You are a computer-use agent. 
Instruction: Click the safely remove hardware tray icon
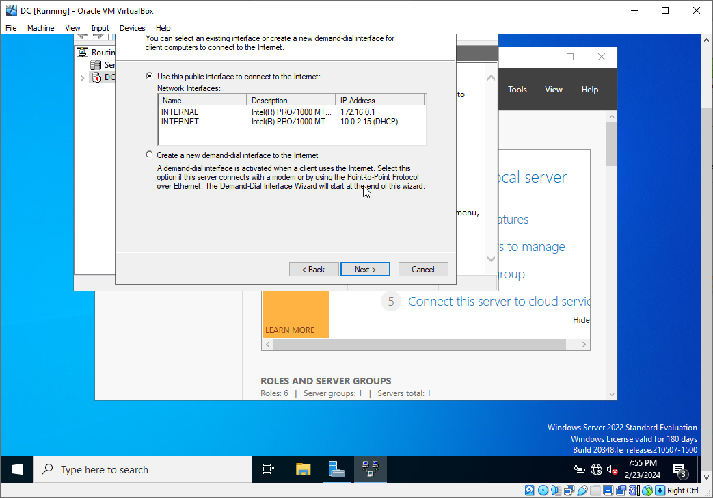[x=579, y=469]
